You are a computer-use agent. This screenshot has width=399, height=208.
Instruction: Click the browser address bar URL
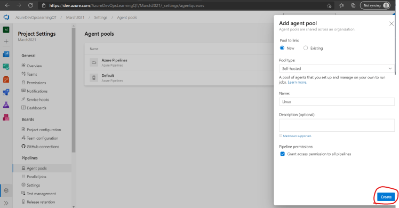[127, 5]
